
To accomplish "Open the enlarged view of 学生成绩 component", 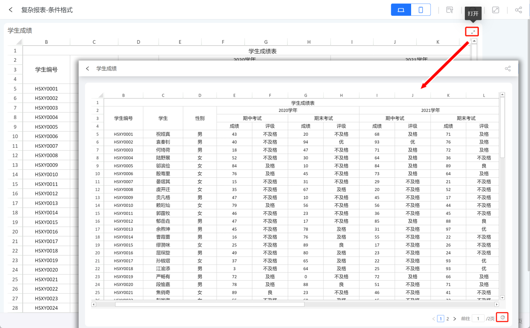I will point(472,32).
